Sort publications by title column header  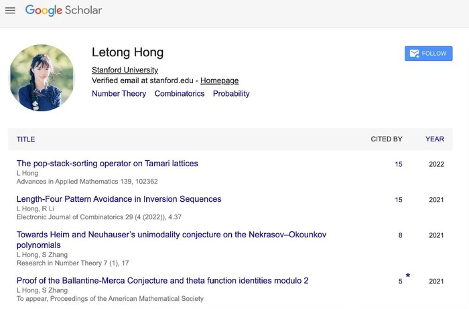[26, 139]
